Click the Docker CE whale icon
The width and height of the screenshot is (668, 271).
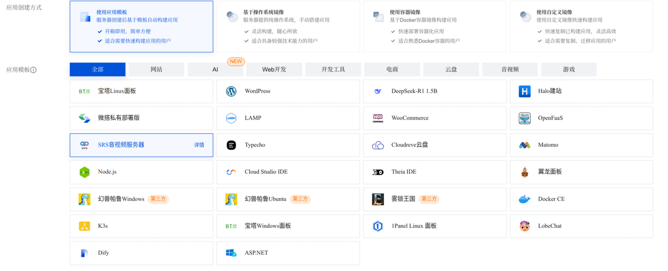click(x=525, y=199)
